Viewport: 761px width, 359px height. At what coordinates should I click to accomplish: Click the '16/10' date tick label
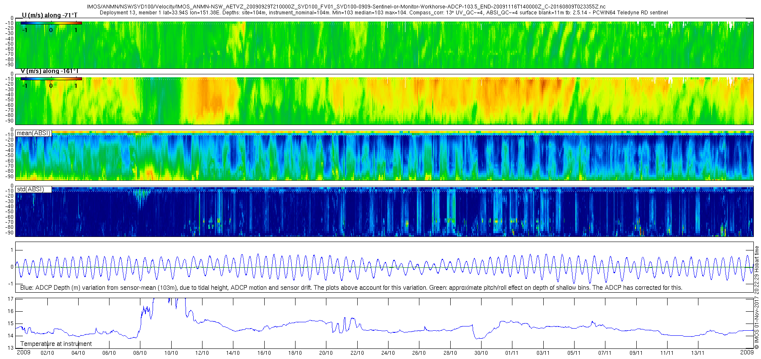(264, 353)
